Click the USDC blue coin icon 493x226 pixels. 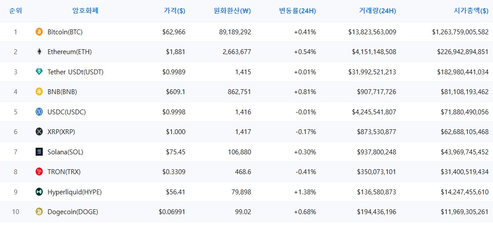point(39,112)
